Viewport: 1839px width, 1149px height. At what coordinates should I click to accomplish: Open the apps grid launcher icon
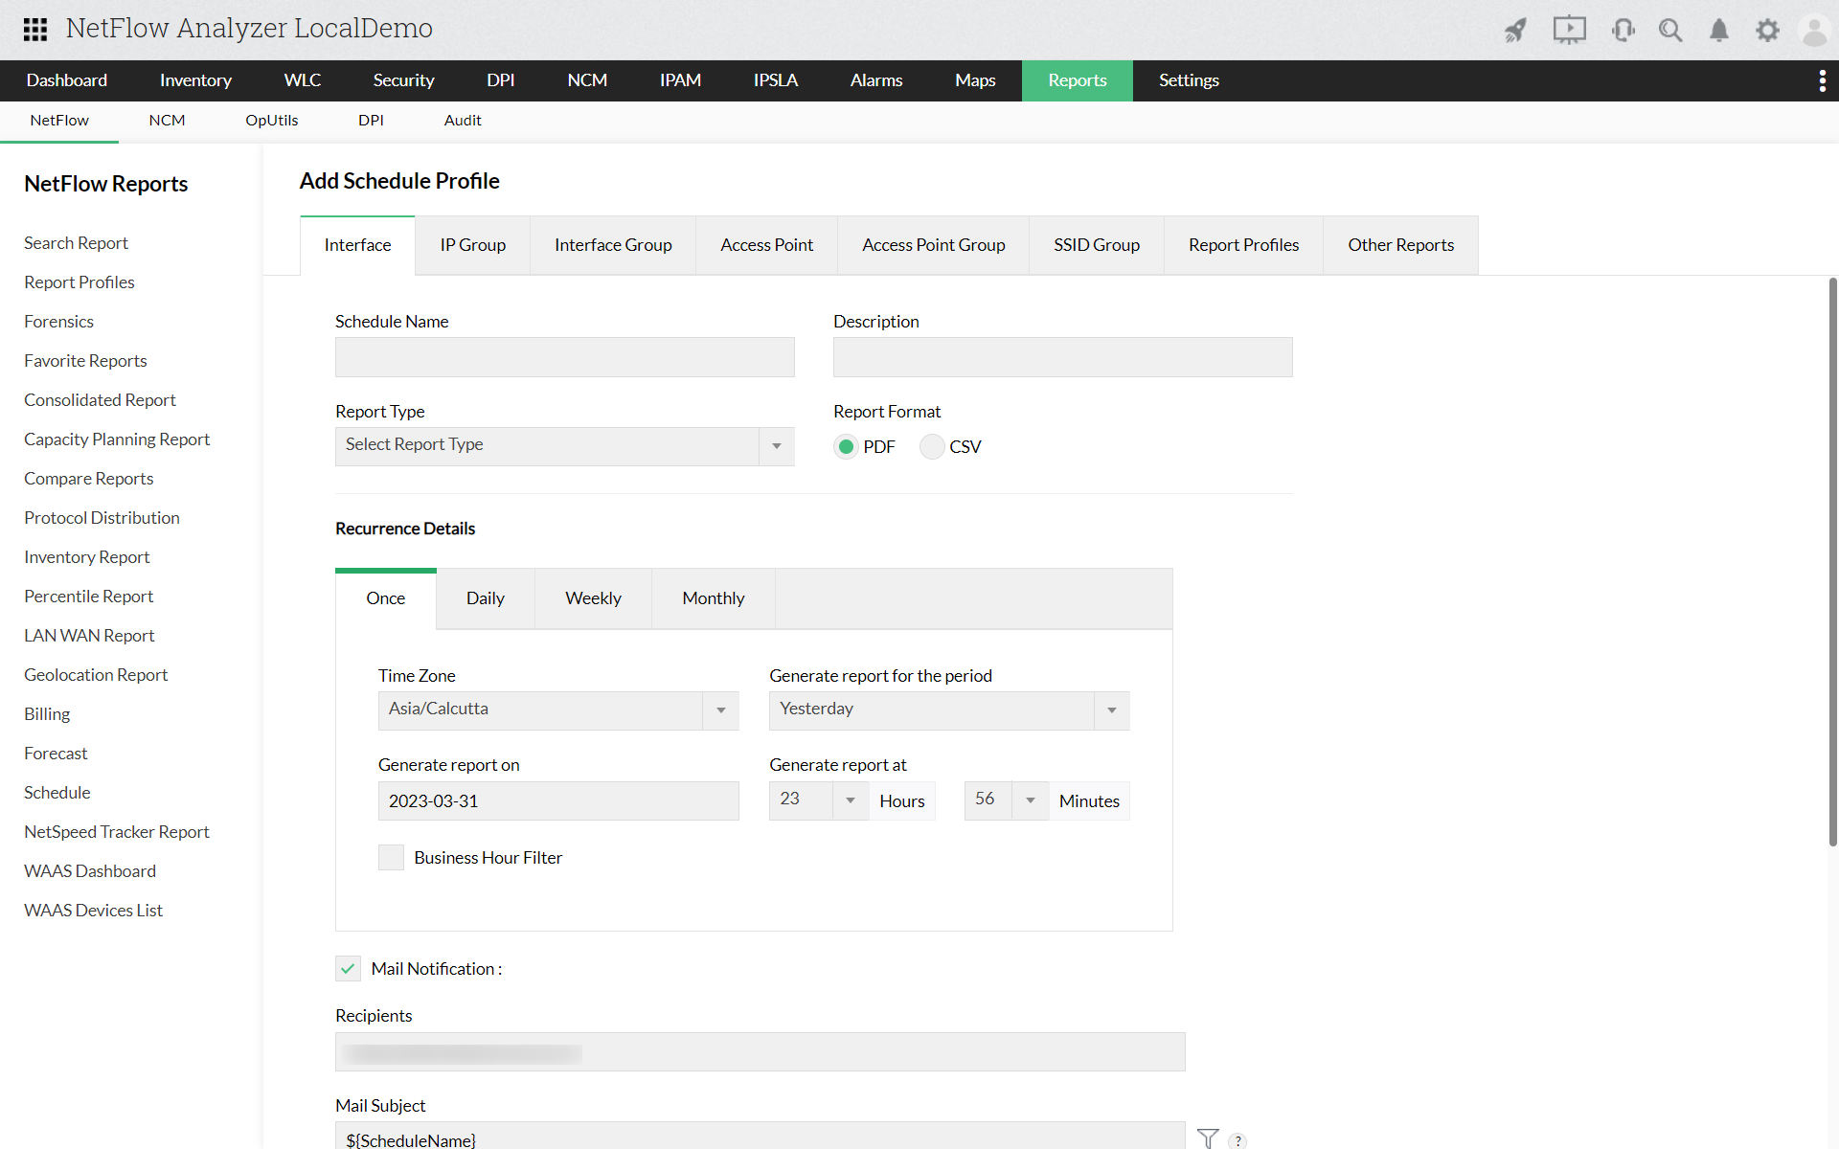point(35,29)
